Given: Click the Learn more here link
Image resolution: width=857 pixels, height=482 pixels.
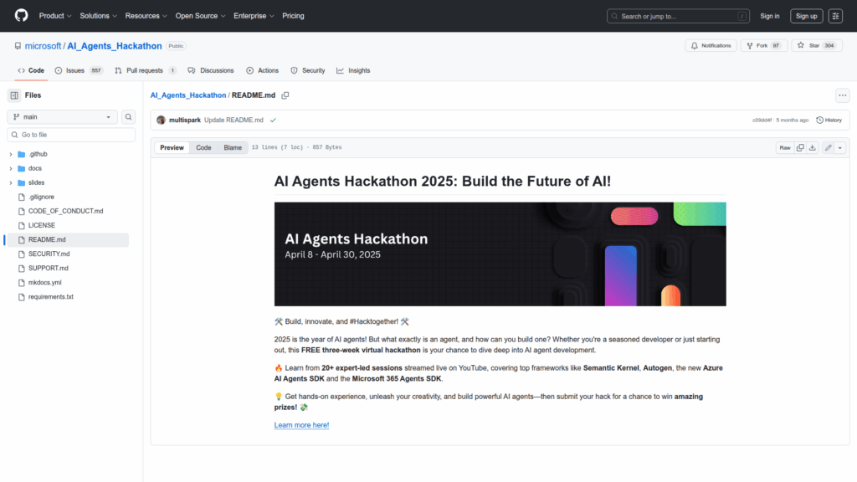Looking at the screenshot, I should click(x=301, y=425).
